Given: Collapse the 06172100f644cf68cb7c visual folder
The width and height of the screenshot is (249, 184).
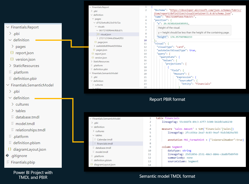Looking at the screenshot, I should click(x=97, y=30).
